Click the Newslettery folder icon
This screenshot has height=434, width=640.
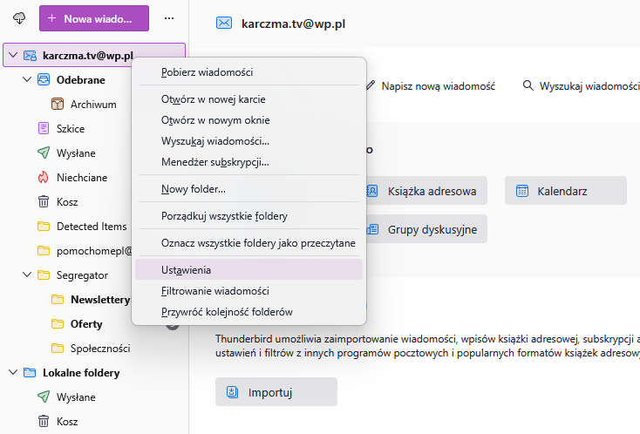click(x=58, y=300)
